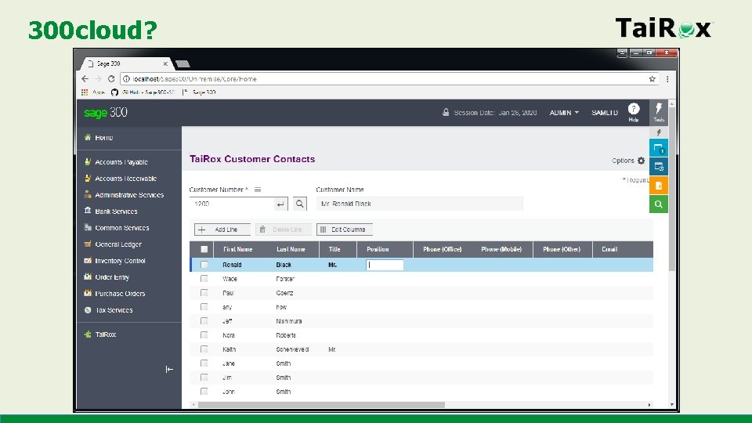Click the small lightning icon below Tools
752x423 pixels.
(659, 132)
